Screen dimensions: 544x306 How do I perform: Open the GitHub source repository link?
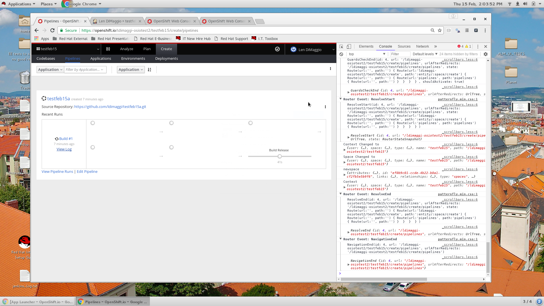[x=110, y=107]
